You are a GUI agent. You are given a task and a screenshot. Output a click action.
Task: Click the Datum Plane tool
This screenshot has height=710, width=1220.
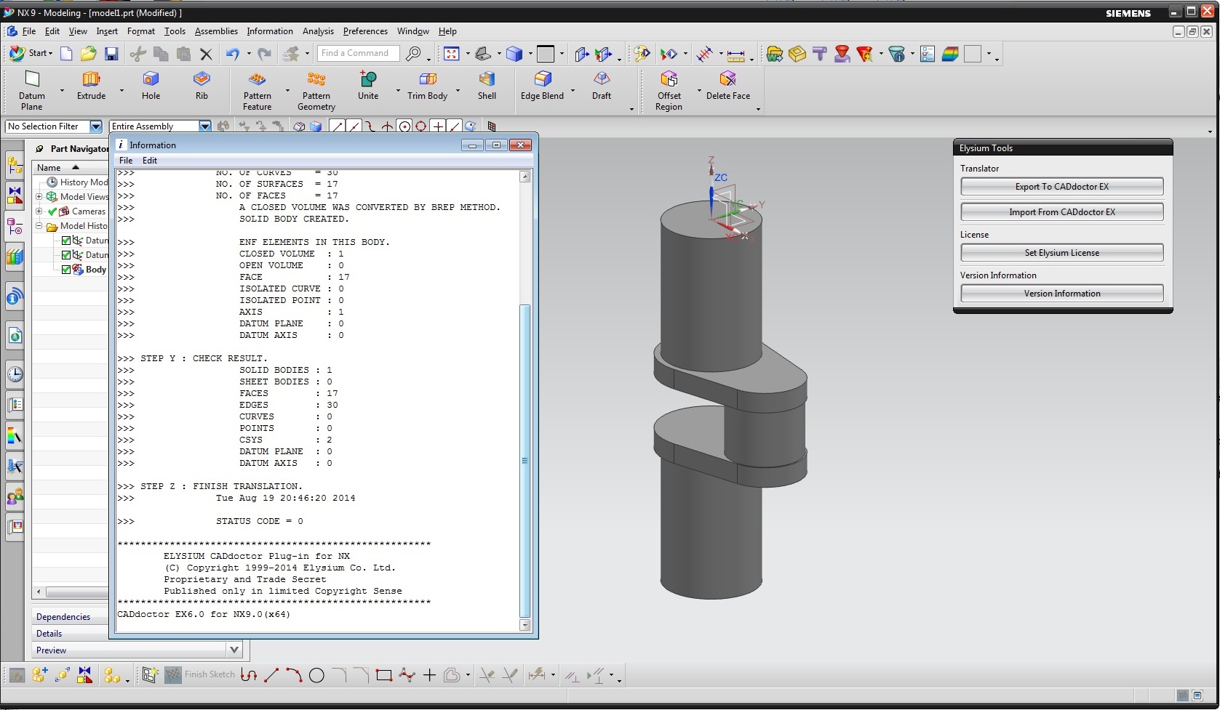[31, 90]
